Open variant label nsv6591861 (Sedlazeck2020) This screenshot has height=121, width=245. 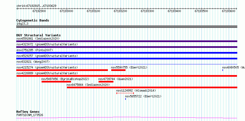(x=38, y=38)
